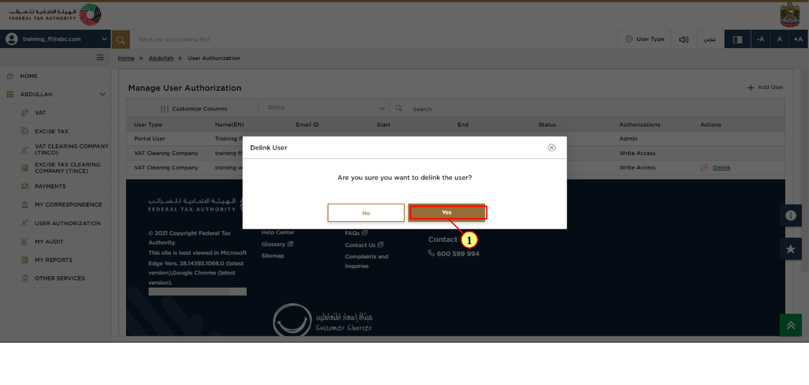This screenshot has width=809, height=385.
Task: Click the delink icon beside the Delink link
Action: pyautogui.click(x=704, y=168)
